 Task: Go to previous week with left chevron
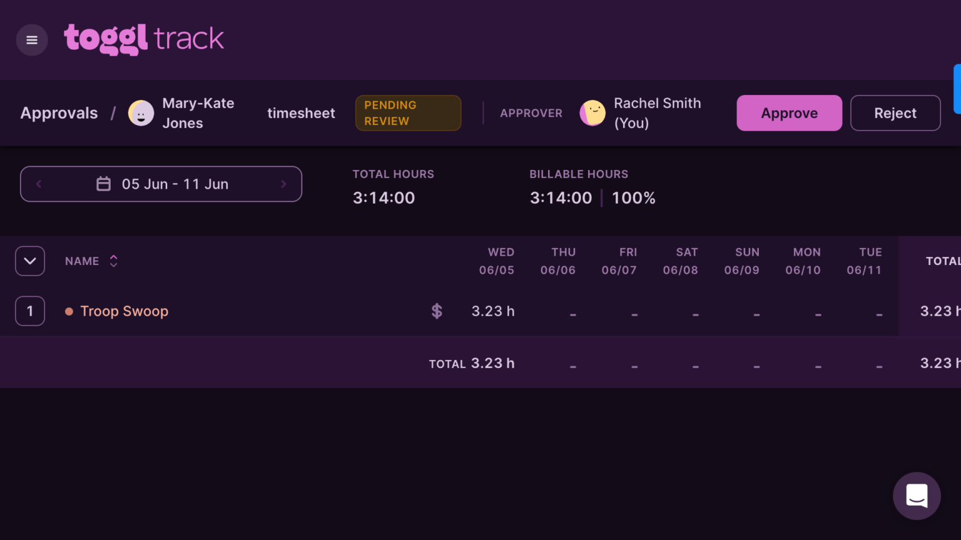pos(38,184)
